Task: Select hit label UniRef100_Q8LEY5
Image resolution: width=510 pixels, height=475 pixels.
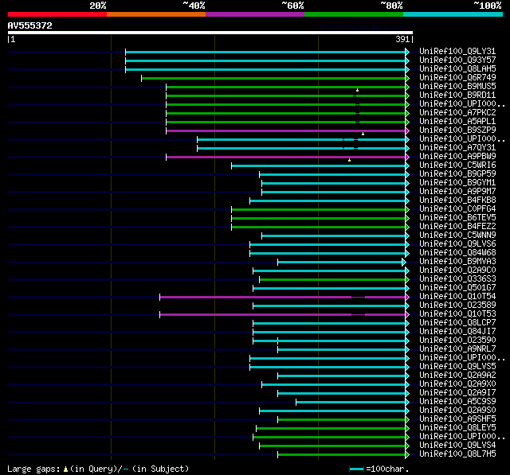Action: pos(457,428)
